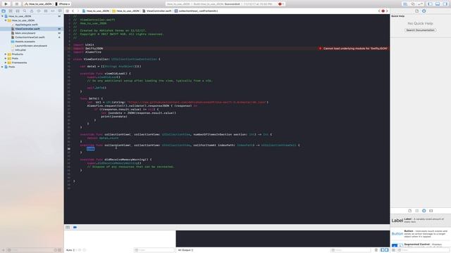
Task: Toggle the debug area visibility
Action: coord(438,4)
